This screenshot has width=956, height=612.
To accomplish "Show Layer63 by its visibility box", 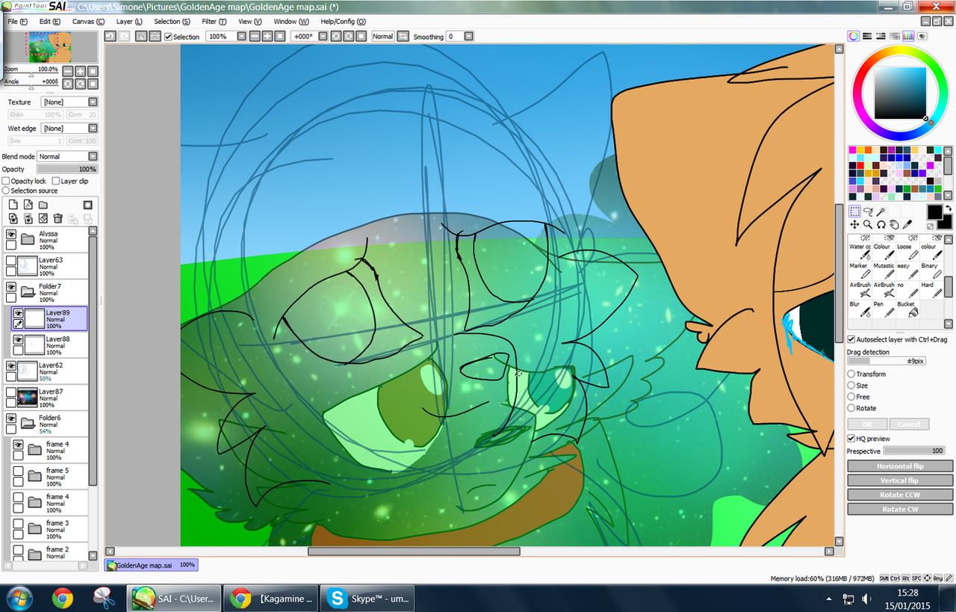I will (x=11, y=261).
